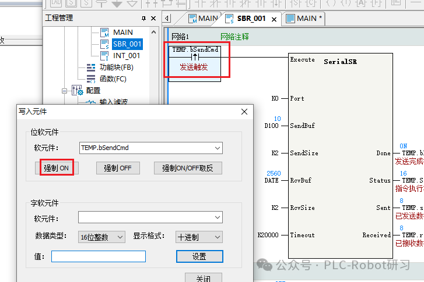The image size is (424, 282).
Task: Select INT_001 interrupt in project tree
Action: [127, 56]
